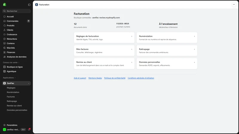
Task: Go to Factures in ZenFisc submenu
Action: (11, 96)
